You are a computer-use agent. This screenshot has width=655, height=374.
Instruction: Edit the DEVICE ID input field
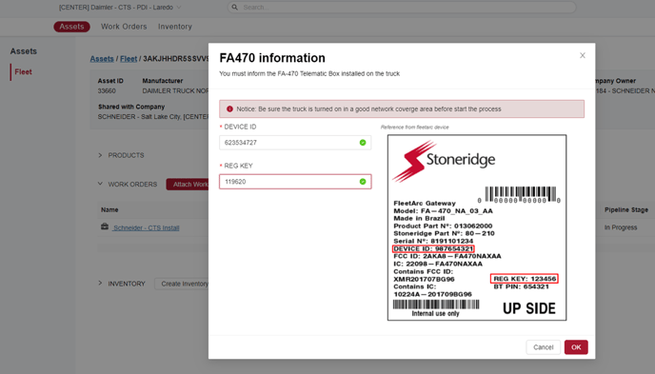tap(295, 143)
